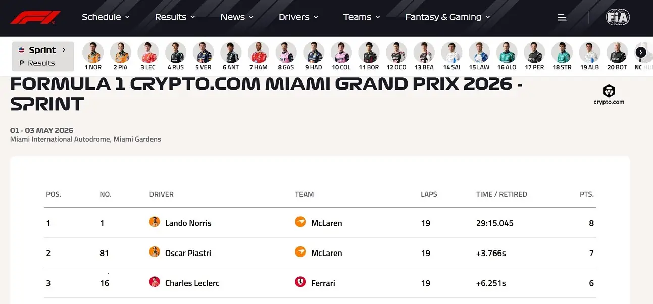653x304 pixels.
Task: Expand the Drivers dropdown menu
Action: [x=298, y=17]
